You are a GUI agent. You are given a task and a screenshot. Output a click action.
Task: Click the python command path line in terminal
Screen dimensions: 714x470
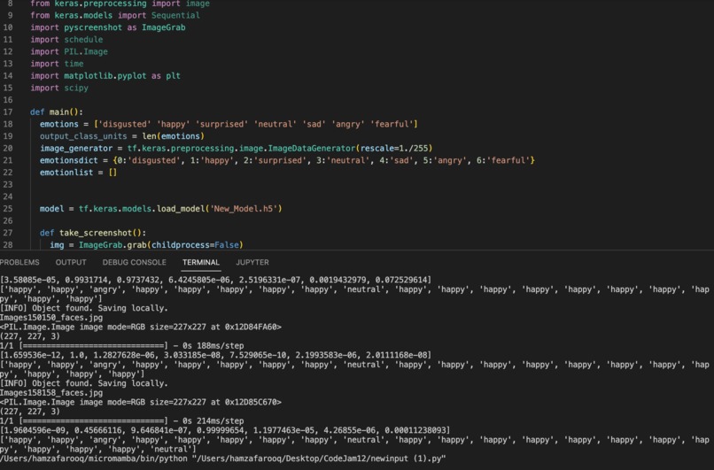[222, 458]
